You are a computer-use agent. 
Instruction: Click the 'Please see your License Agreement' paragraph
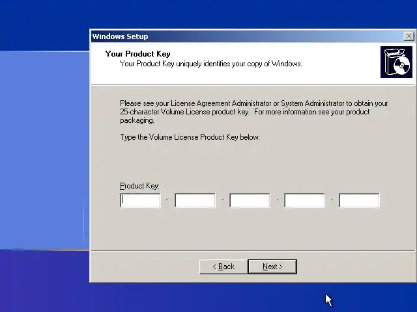click(254, 112)
